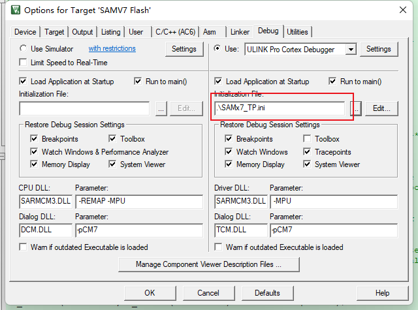Image resolution: width=418 pixels, height=310 pixels.
Task: Click the SAMx7_TP.ini initialization file field
Action: coord(280,109)
